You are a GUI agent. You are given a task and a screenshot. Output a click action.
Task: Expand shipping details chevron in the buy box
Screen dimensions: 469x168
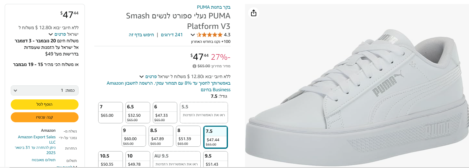(x=51, y=34)
